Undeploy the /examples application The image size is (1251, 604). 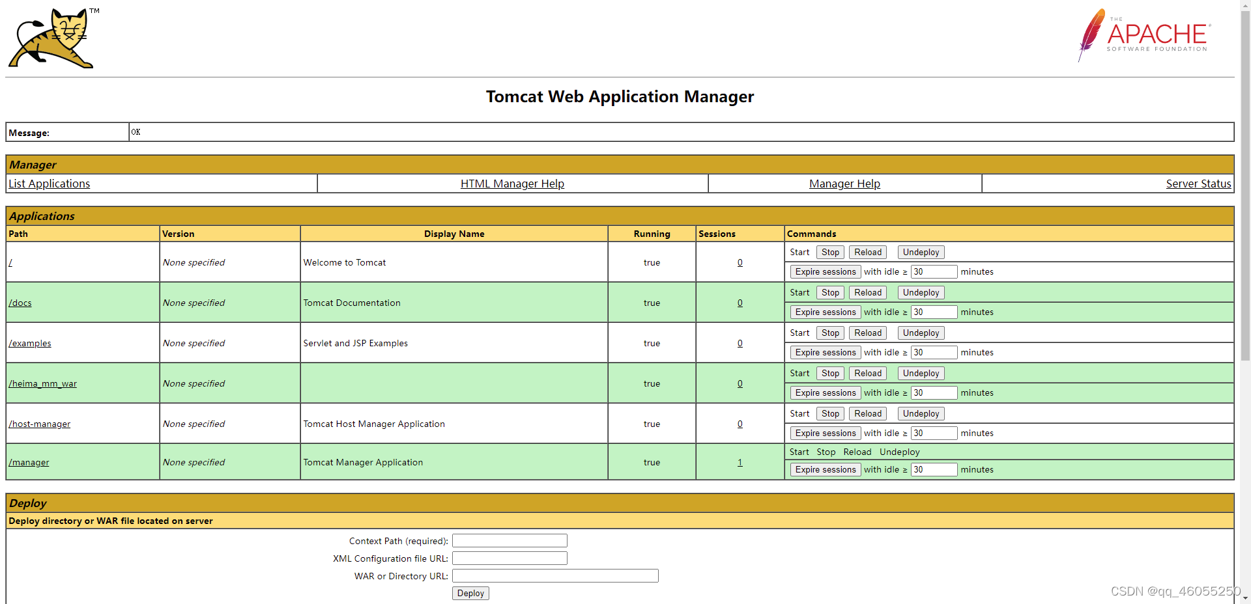[921, 333]
